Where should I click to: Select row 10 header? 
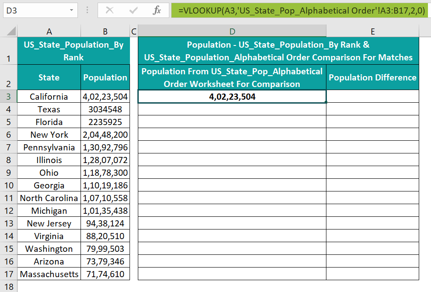point(8,185)
